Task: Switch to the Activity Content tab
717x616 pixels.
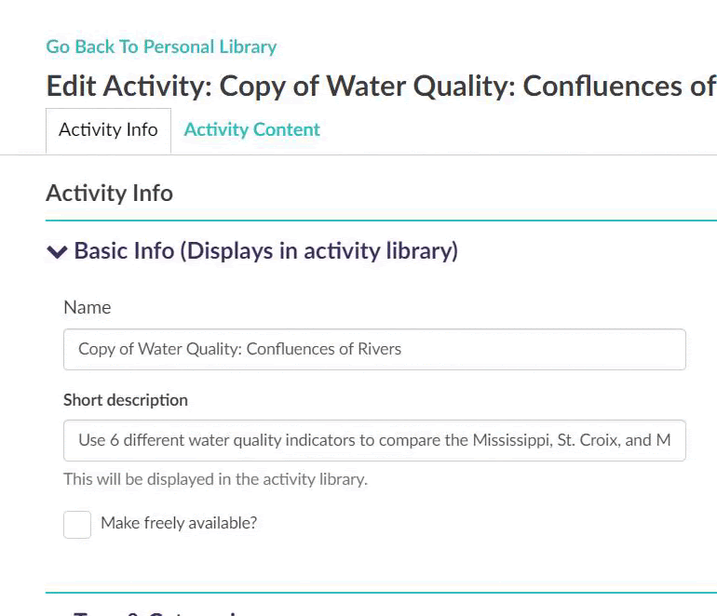Action: [x=251, y=130]
